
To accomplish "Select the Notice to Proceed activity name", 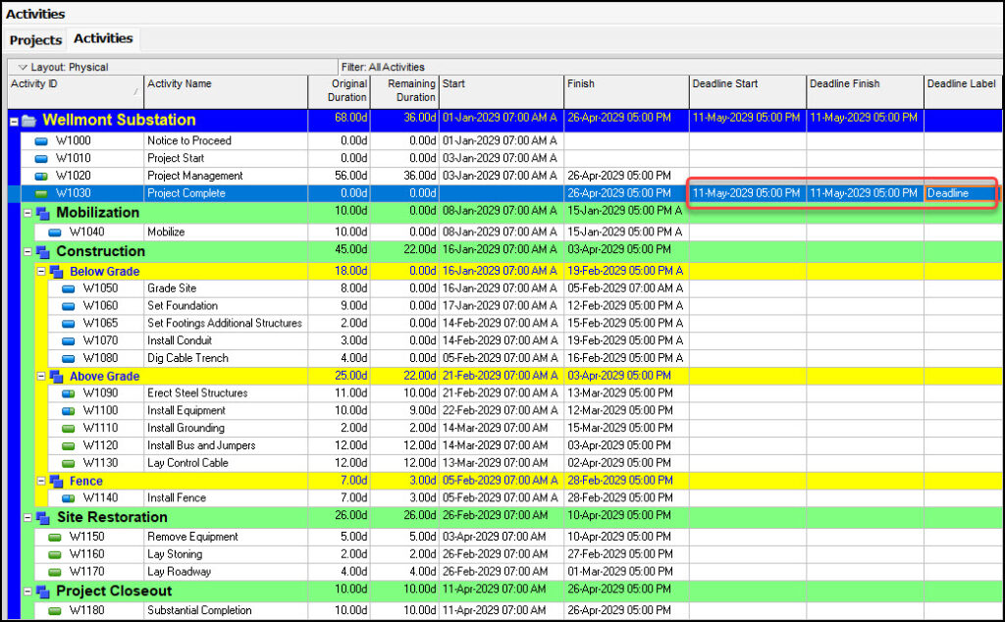I will [x=189, y=140].
